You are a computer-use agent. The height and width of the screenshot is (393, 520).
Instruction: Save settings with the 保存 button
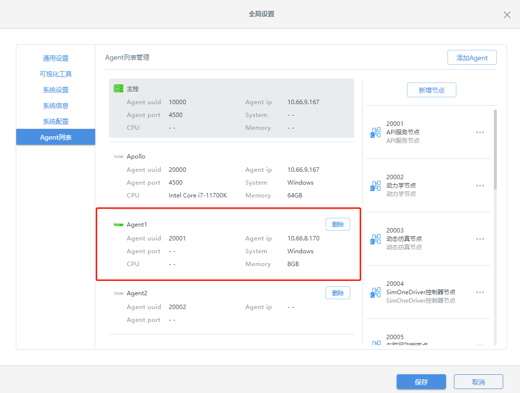tap(421, 382)
